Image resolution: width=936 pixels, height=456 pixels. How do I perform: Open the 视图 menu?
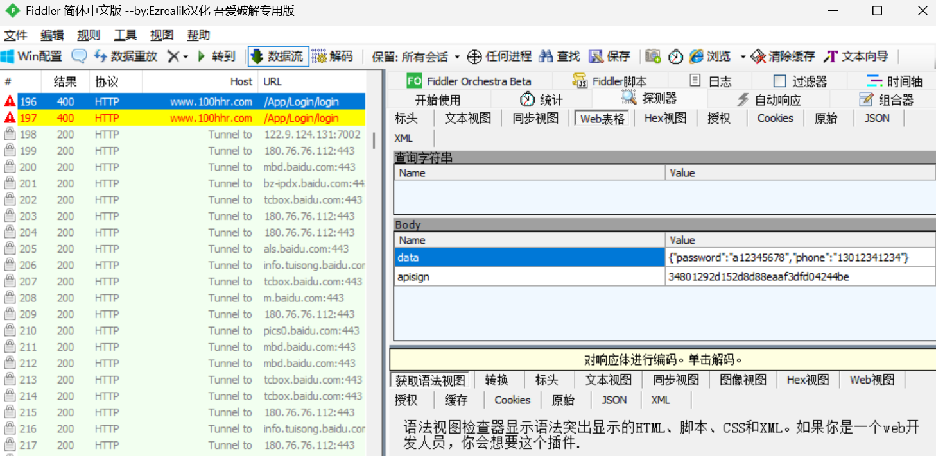click(162, 35)
